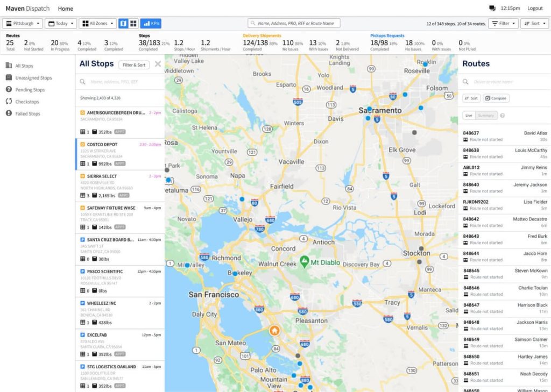Select the SAFEWAY FIXTURE WHSE stop
The width and height of the screenshot is (551, 392).
click(120, 218)
